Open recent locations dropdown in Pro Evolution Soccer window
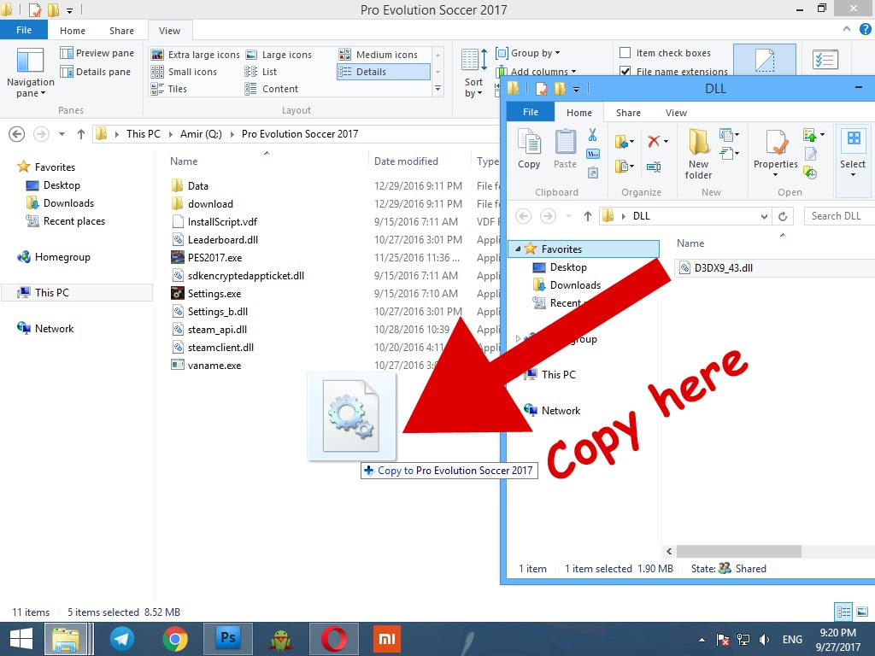Screen dimensions: 875x656 click(x=62, y=134)
